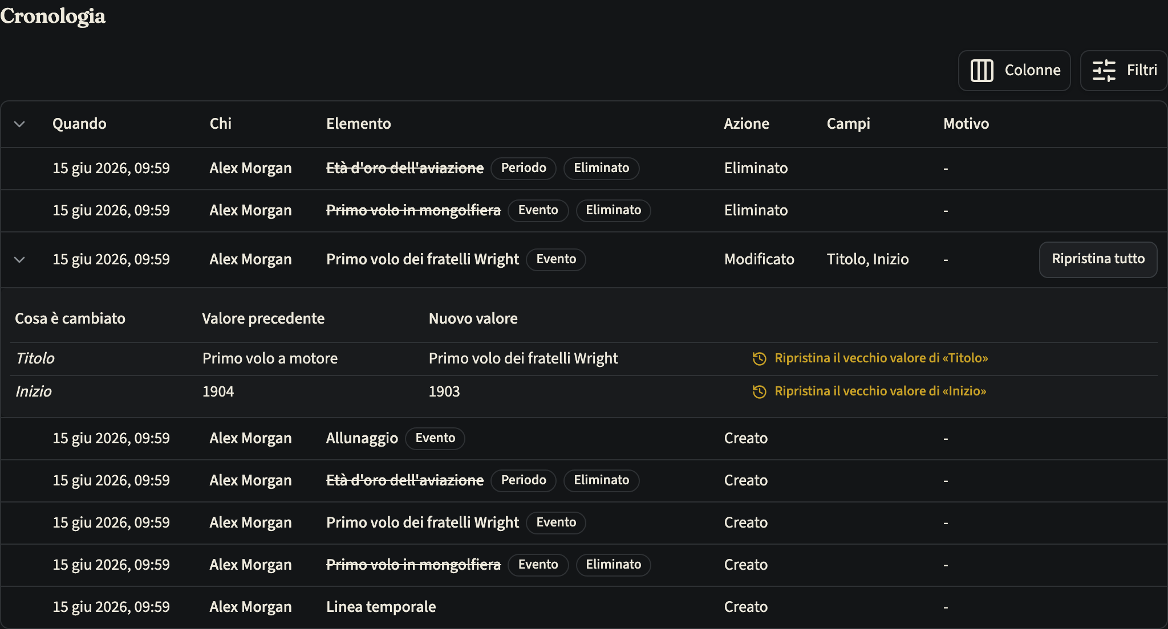The width and height of the screenshot is (1168, 629).
Task: Click the previous value 'Primo volo a motore'
Action: click(270, 358)
